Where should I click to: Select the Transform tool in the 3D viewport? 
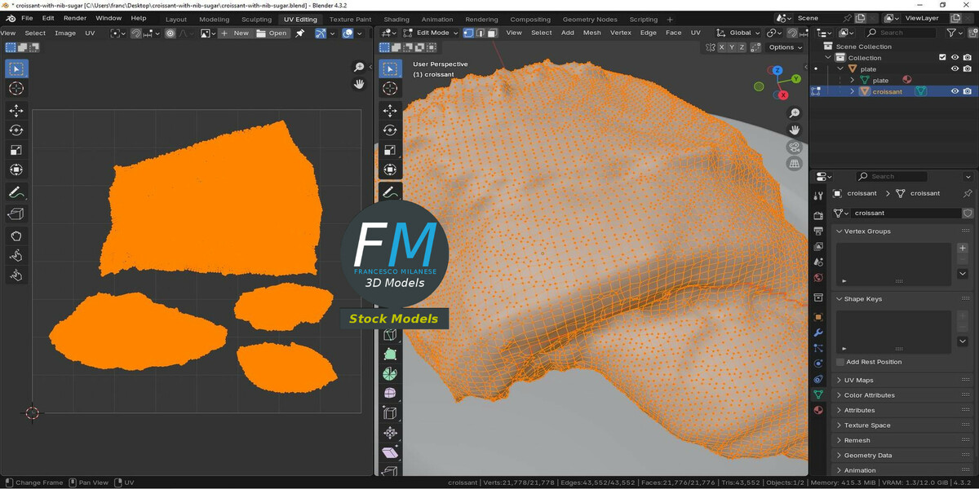390,170
